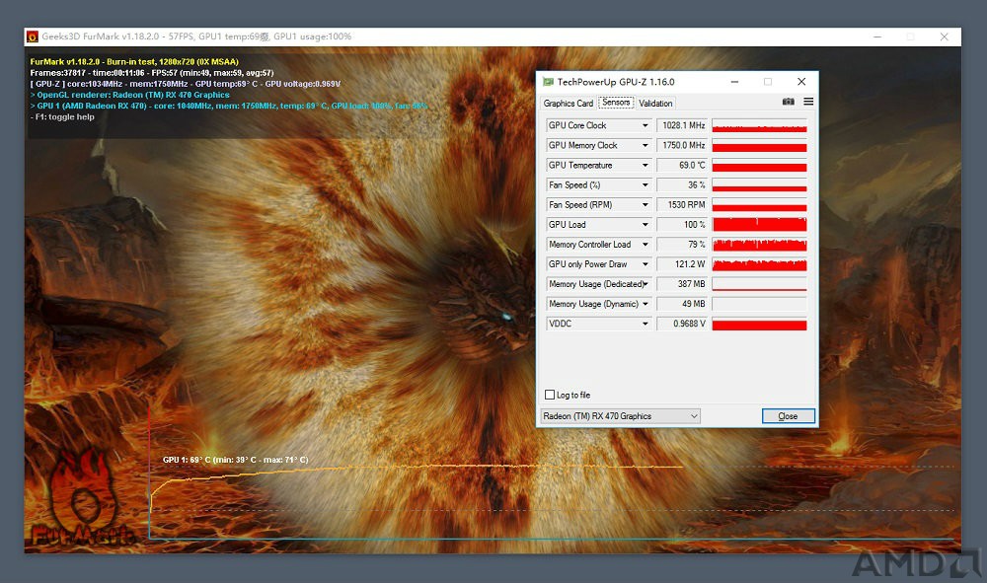987x583 pixels.
Task: Minimize the FurMark window
Action: [x=877, y=37]
